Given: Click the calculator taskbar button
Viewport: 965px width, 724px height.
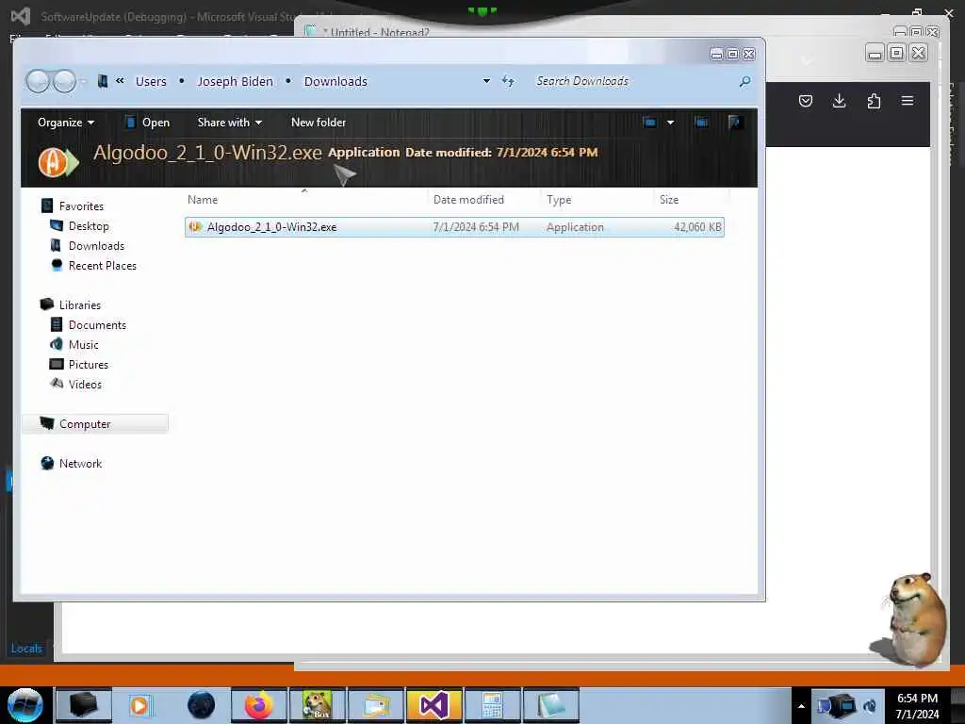Looking at the screenshot, I should click(493, 705).
